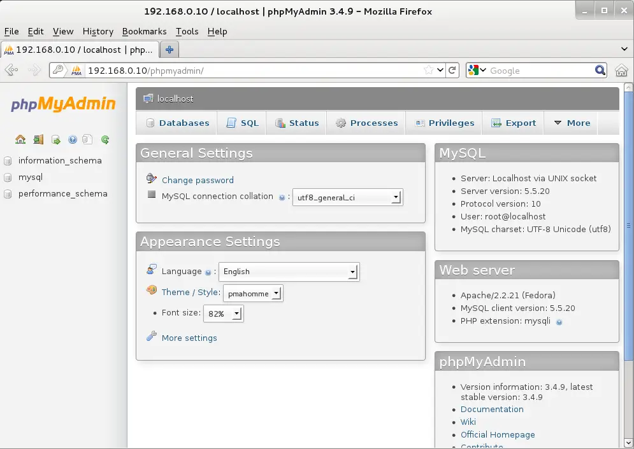Click the Firefox forward arrow
Image resolution: width=634 pixels, height=449 pixels.
pyautogui.click(x=34, y=70)
